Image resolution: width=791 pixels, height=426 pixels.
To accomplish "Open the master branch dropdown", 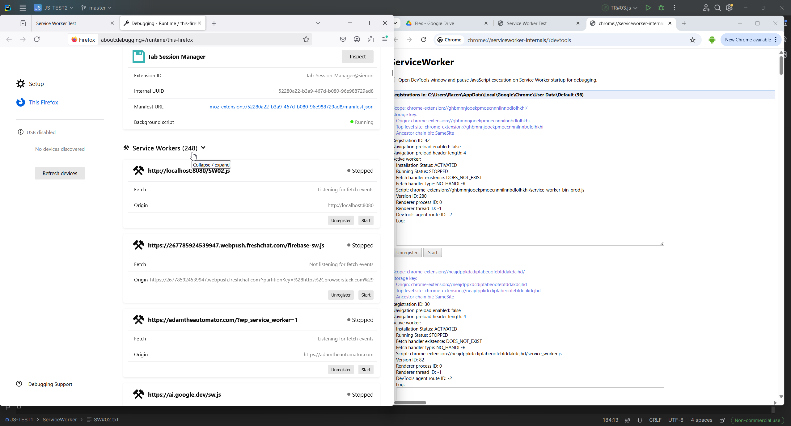I will tap(96, 8).
